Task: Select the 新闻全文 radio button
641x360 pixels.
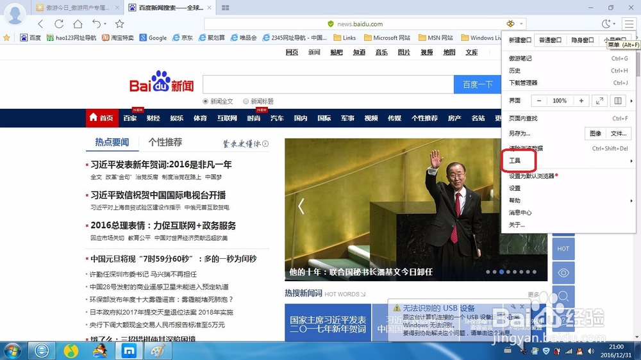Action: (x=205, y=101)
